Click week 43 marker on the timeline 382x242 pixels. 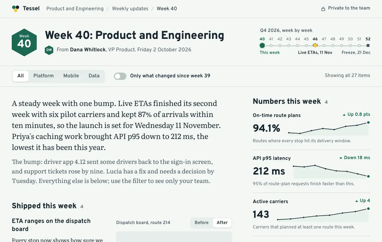click(289, 45)
